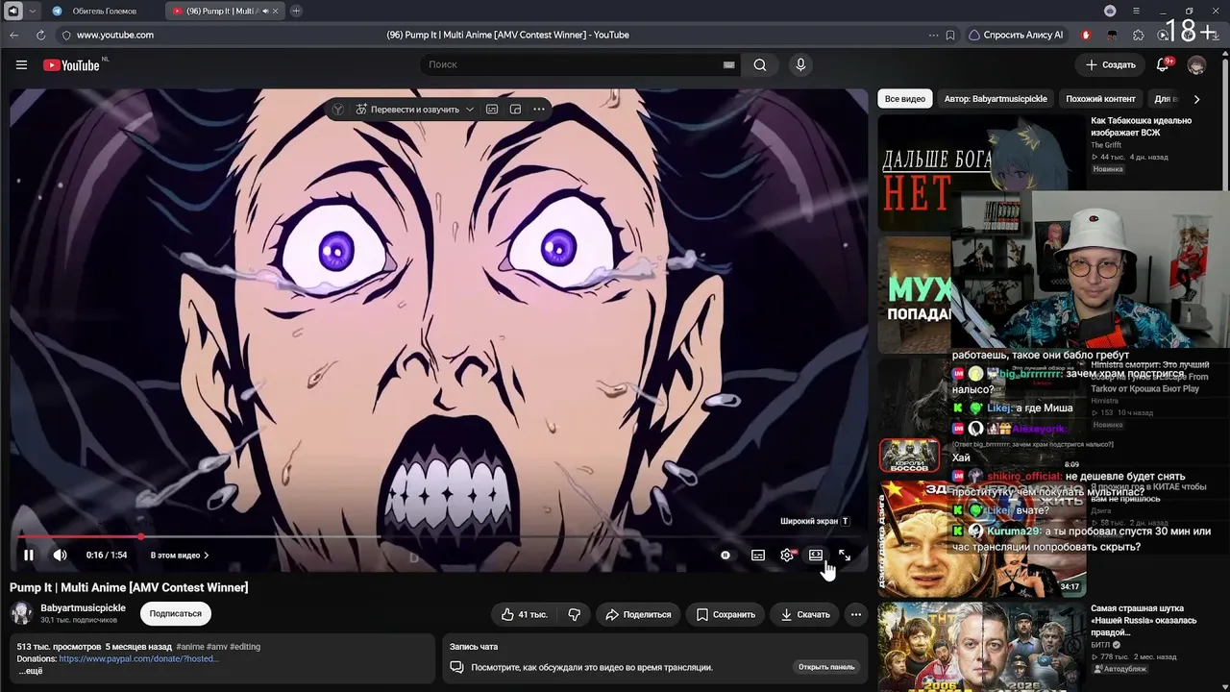Click the address bar URL www.youtube.com

(115, 35)
